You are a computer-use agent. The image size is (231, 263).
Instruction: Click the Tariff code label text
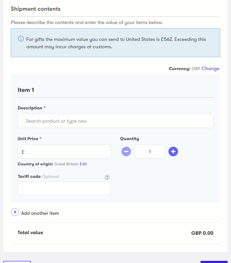point(29,177)
